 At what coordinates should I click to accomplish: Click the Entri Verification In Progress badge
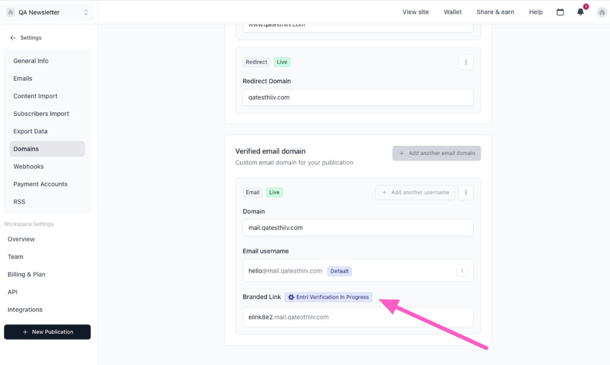point(328,297)
